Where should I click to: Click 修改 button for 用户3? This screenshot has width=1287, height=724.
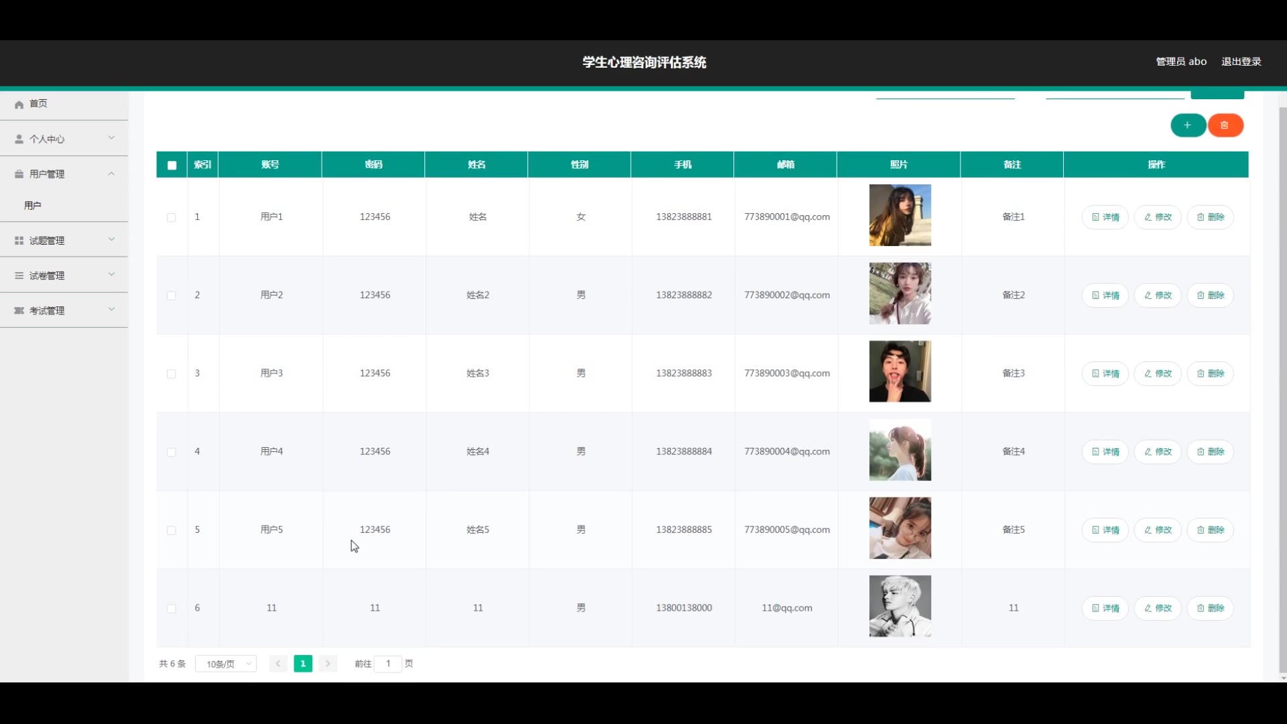pos(1158,373)
